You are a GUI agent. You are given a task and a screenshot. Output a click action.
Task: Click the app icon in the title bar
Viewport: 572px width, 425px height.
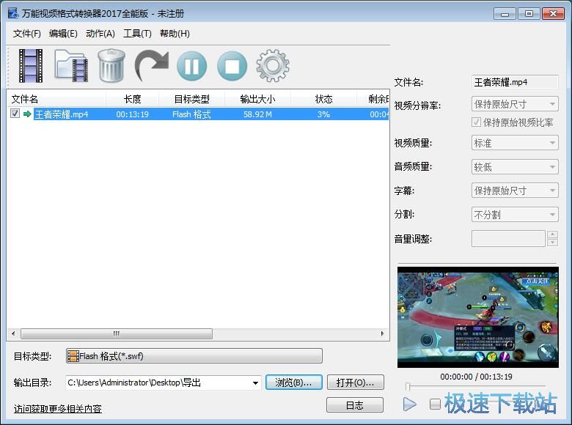coord(13,13)
